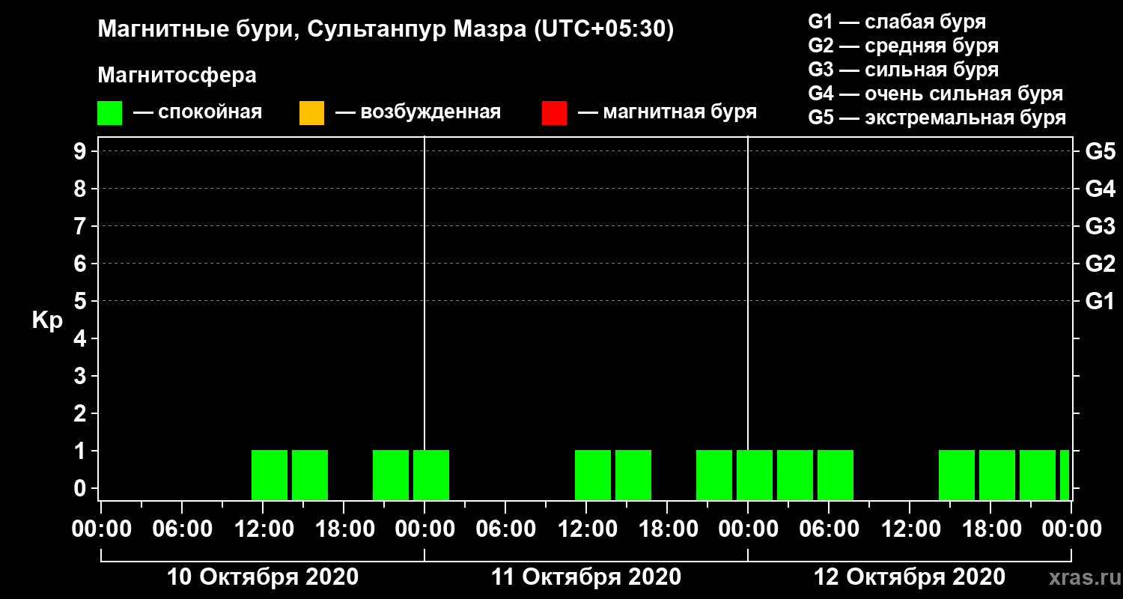
Task: Click the orange 'возбужденная' legend swatch
Action: [311, 113]
